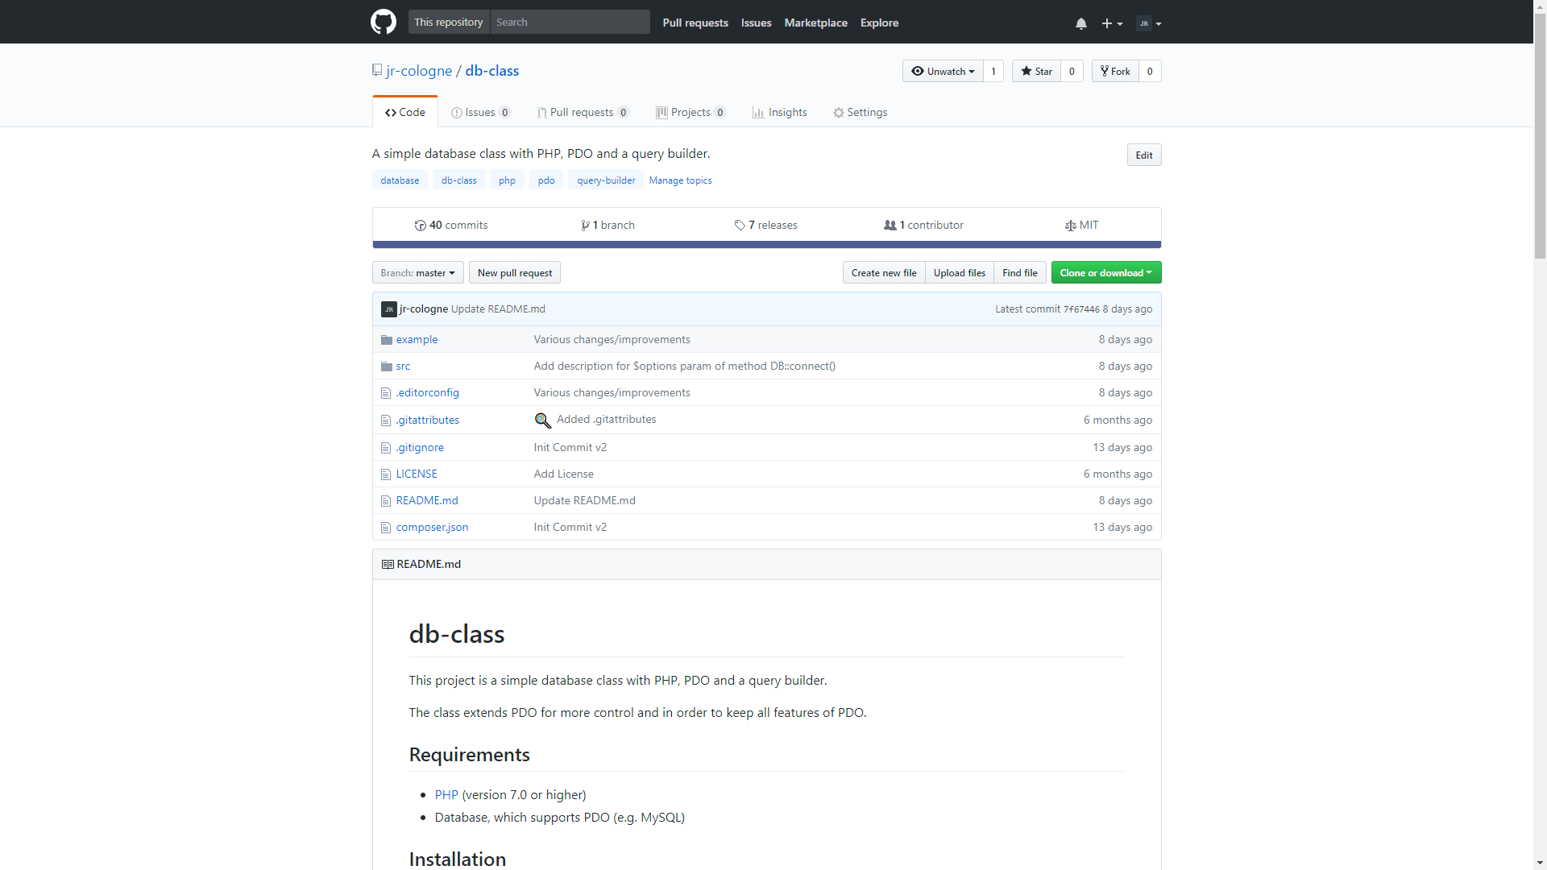The height and width of the screenshot is (870, 1547).
Task: View the MIT license
Action: click(1081, 226)
